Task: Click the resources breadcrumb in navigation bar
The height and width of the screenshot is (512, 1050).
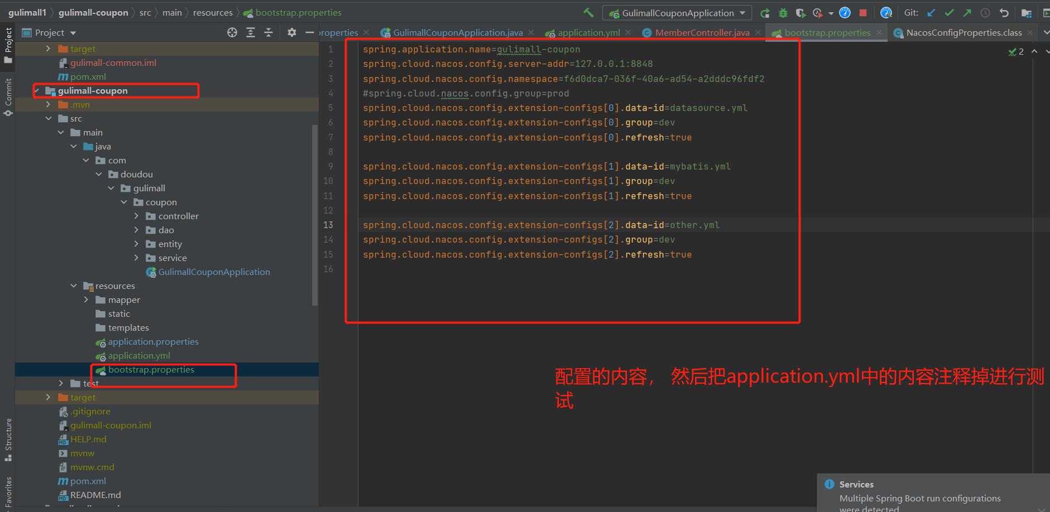Action: (213, 12)
